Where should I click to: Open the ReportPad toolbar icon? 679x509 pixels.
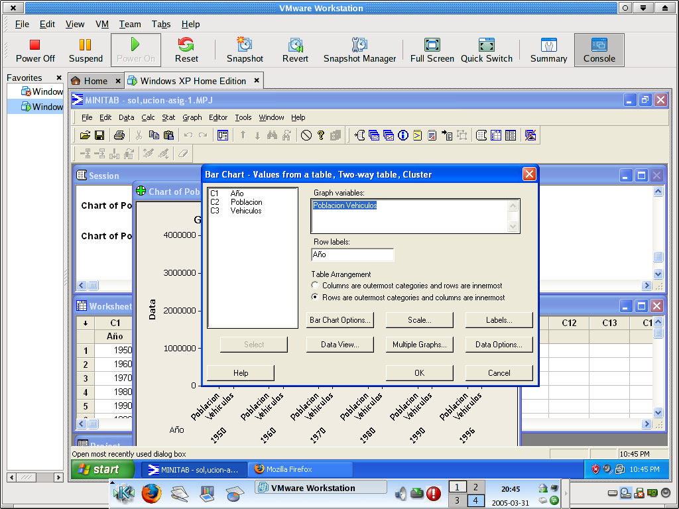point(432,135)
